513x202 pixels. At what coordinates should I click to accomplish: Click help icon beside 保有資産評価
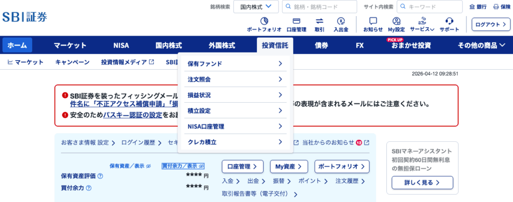(100, 176)
